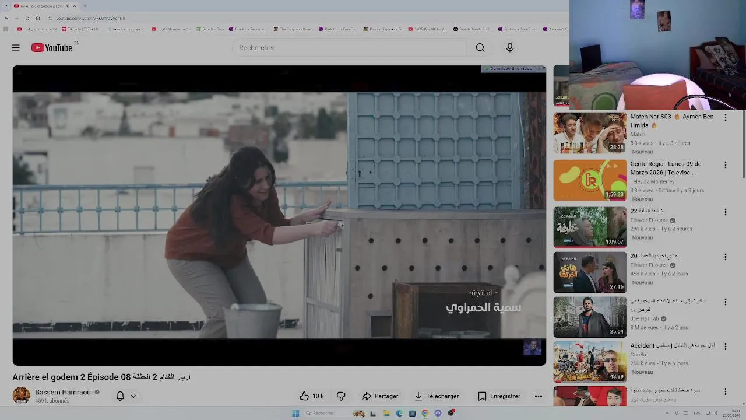Like the video with thumbs up

click(312, 396)
